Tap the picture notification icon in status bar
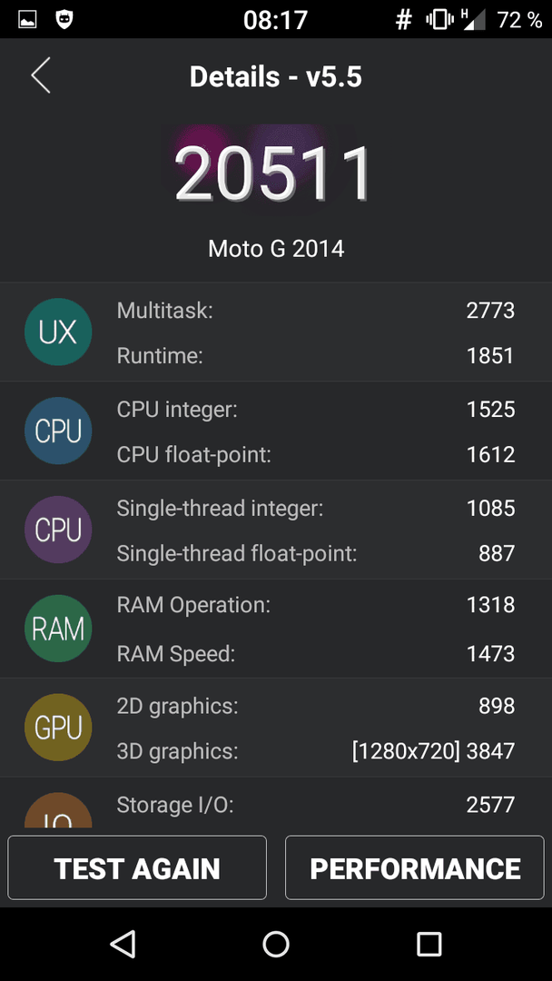The image size is (552, 981). 27,20
